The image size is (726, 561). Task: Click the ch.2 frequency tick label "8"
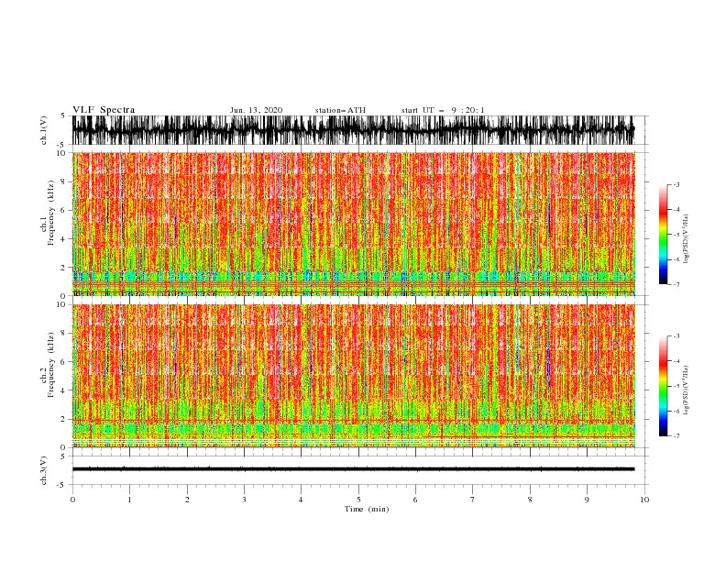pos(63,334)
